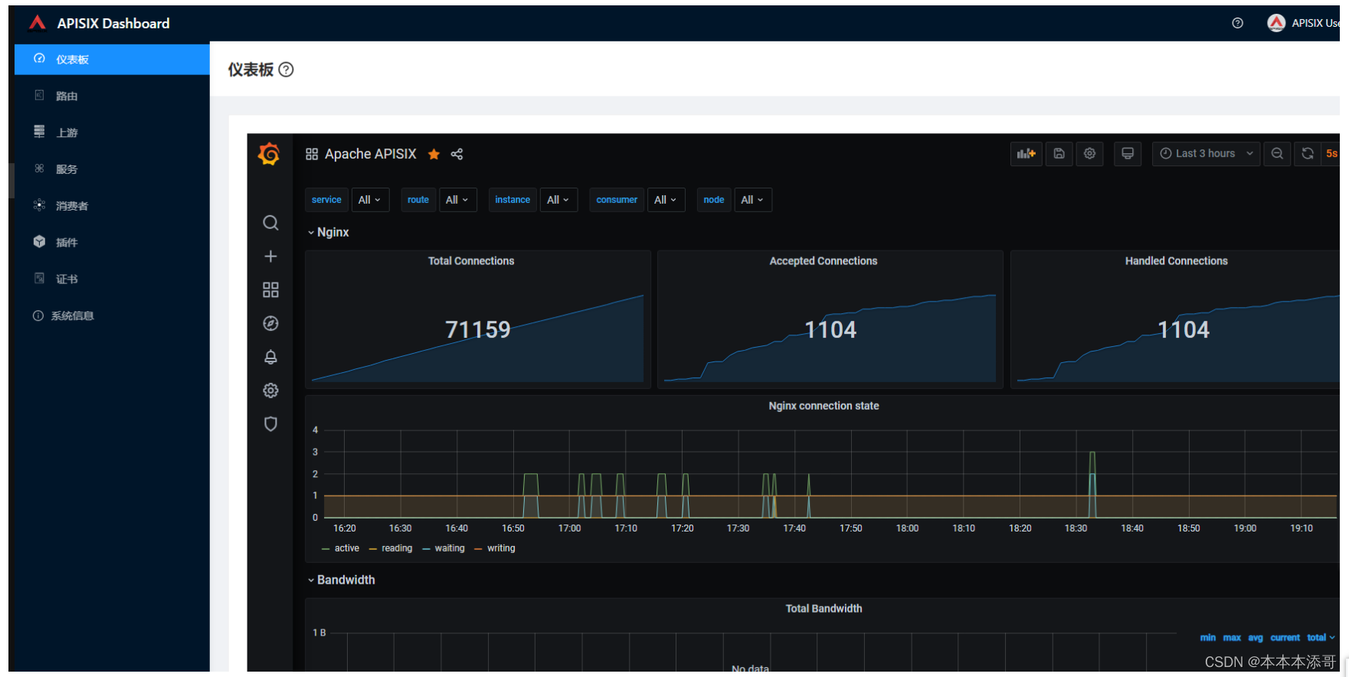Open the Last 3 hours time picker
The width and height of the screenshot is (1349, 677).
click(1206, 154)
